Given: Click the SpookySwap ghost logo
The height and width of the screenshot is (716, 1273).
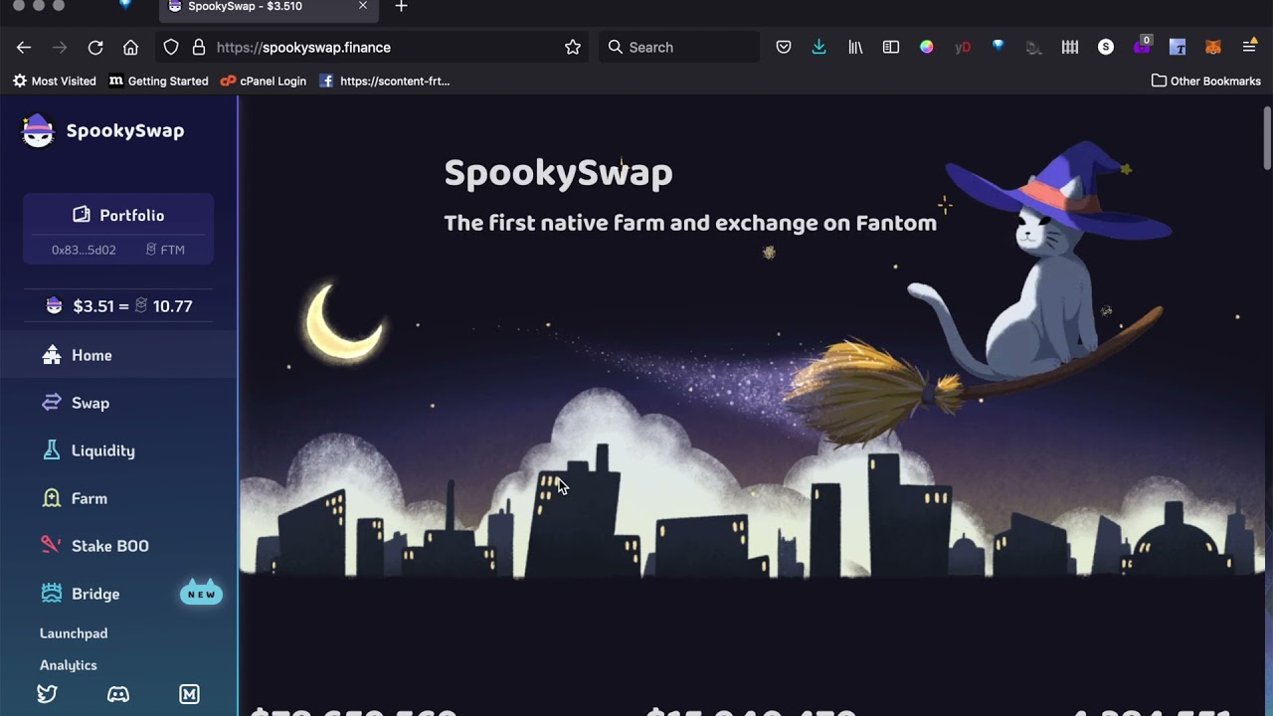Looking at the screenshot, I should [x=38, y=131].
